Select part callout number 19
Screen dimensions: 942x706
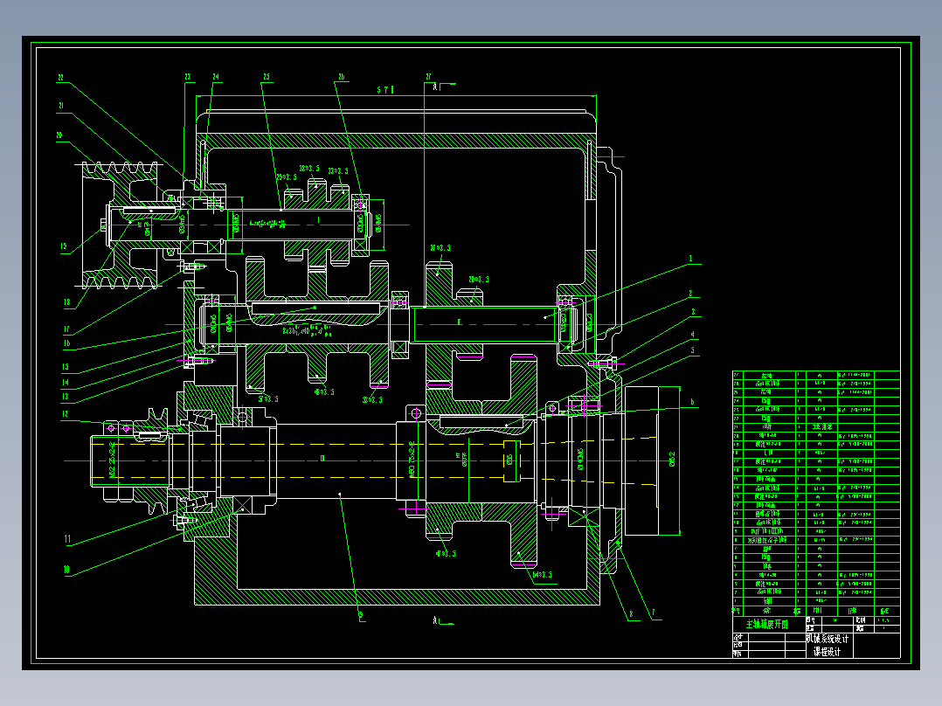(64, 246)
